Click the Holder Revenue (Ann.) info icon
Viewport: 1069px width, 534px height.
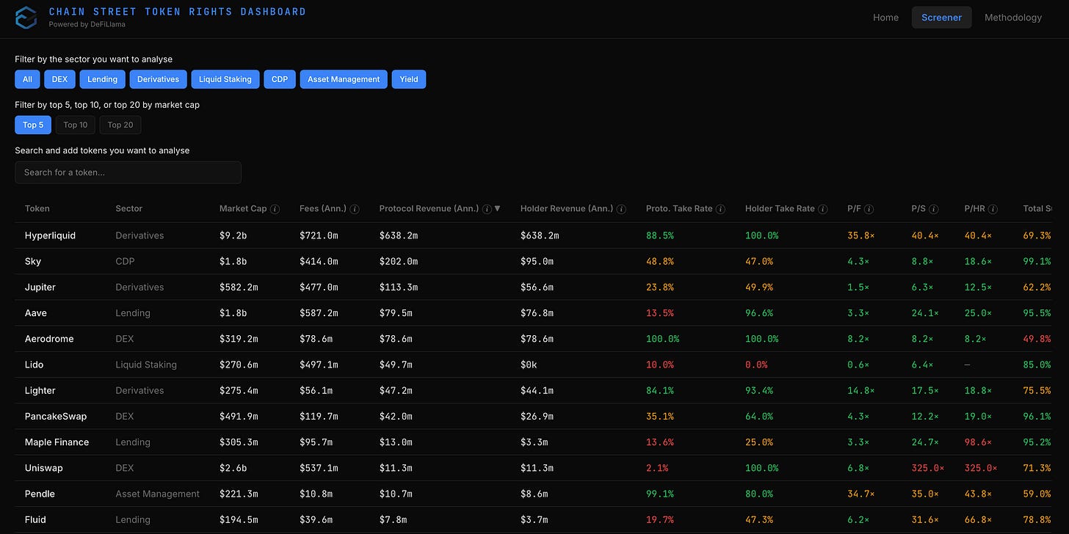[x=622, y=209]
